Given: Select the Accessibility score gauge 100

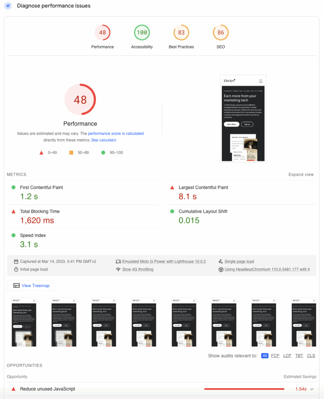Looking at the screenshot, I should [142, 33].
